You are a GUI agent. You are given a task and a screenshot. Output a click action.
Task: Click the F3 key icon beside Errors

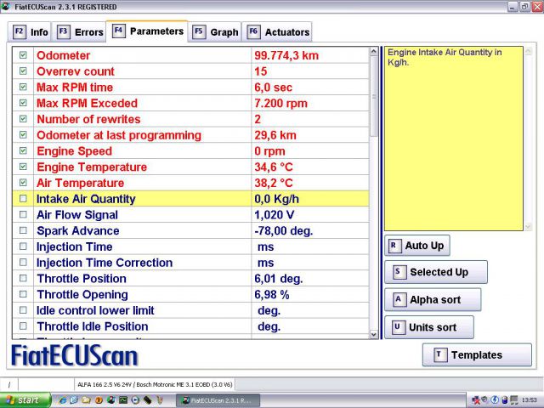(x=63, y=32)
